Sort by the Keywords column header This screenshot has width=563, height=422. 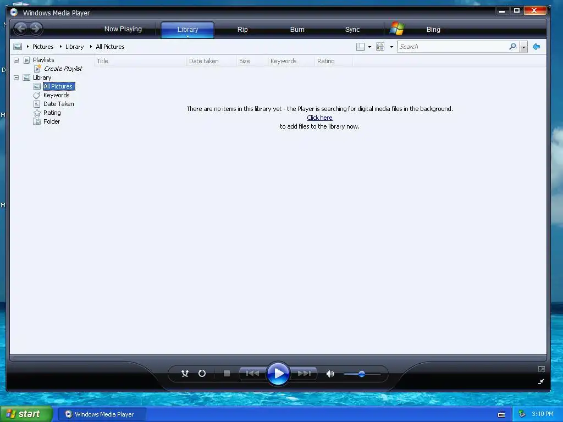291,61
